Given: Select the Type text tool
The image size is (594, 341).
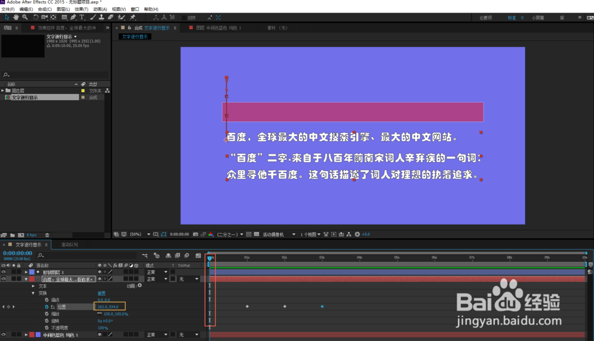Looking at the screenshot, I should click(x=82, y=17).
